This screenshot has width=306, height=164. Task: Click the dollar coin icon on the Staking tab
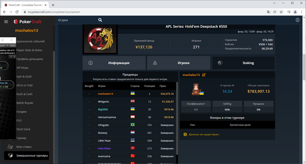coord(220,63)
